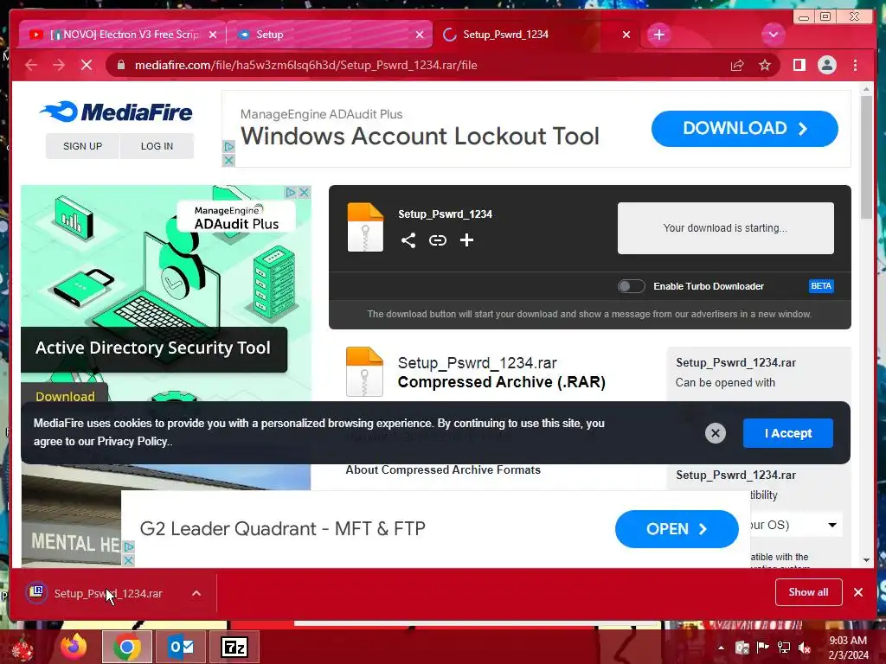Click the page scroll up arrow

coord(866,89)
